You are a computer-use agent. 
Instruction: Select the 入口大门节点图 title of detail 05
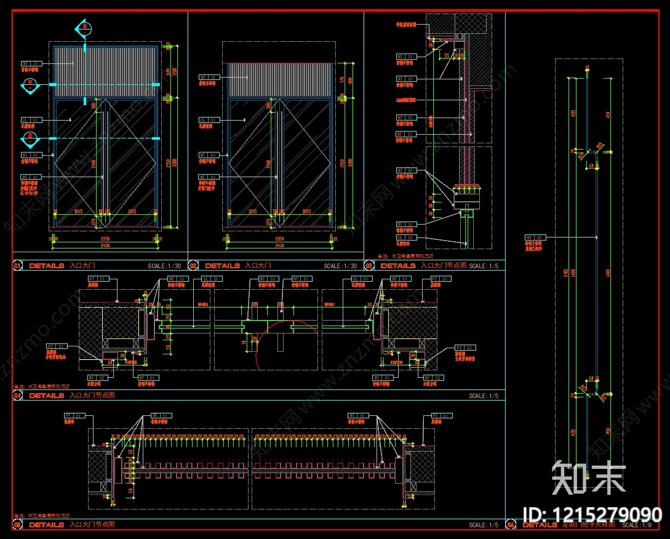pos(92,524)
